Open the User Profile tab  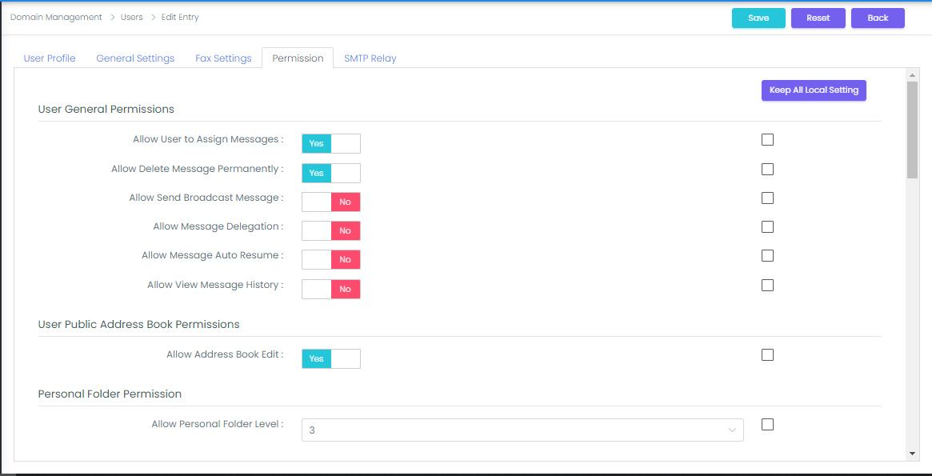pyautogui.click(x=50, y=58)
